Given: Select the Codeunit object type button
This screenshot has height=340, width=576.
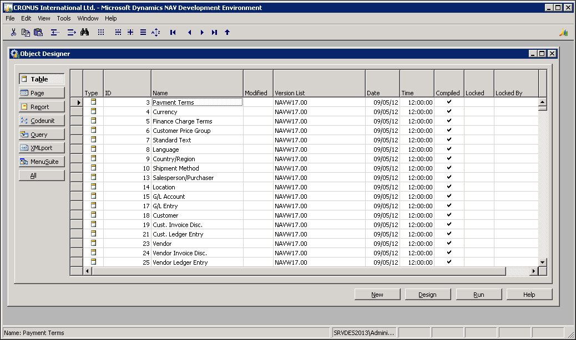Looking at the screenshot, I should coord(42,121).
